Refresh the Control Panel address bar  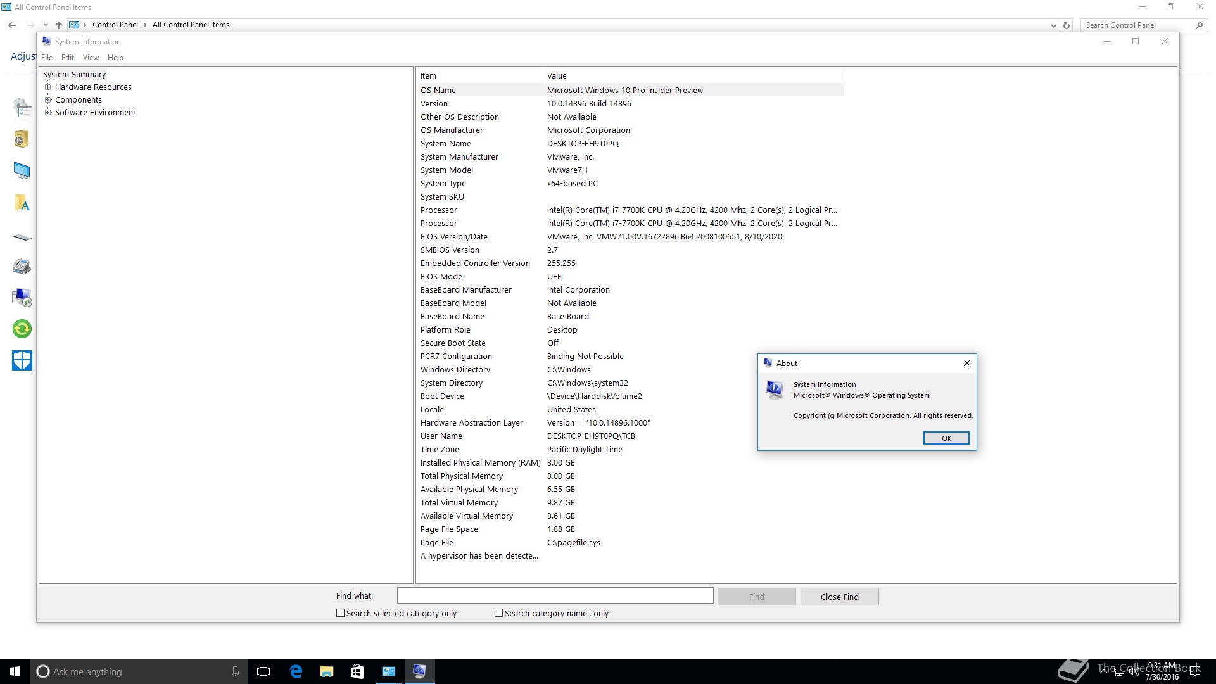click(1067, 25)
